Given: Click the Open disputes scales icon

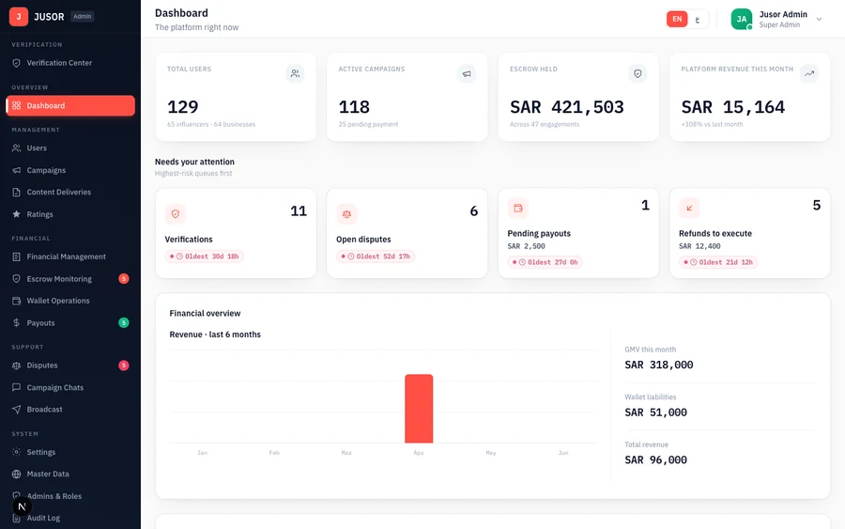Looking at the screenshot, I should point(346,214).
